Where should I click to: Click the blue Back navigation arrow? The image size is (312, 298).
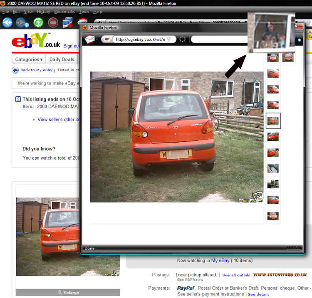point(7,22)
